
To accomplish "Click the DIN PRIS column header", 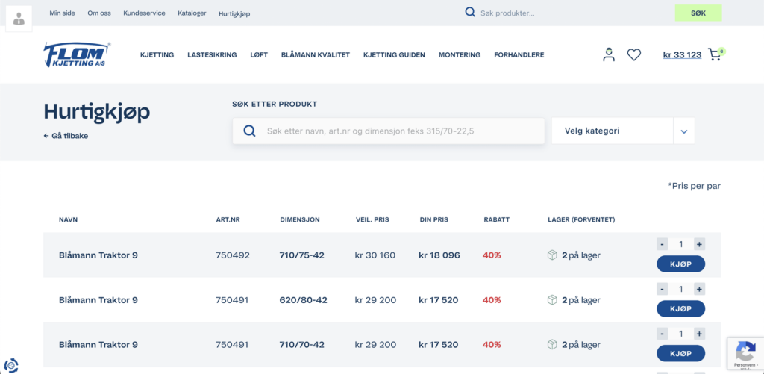I will (x=434, y=220).
